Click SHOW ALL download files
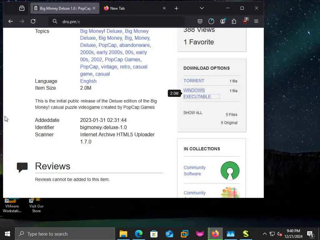Viewport: 320px width, 240px height. pos(193,112)
